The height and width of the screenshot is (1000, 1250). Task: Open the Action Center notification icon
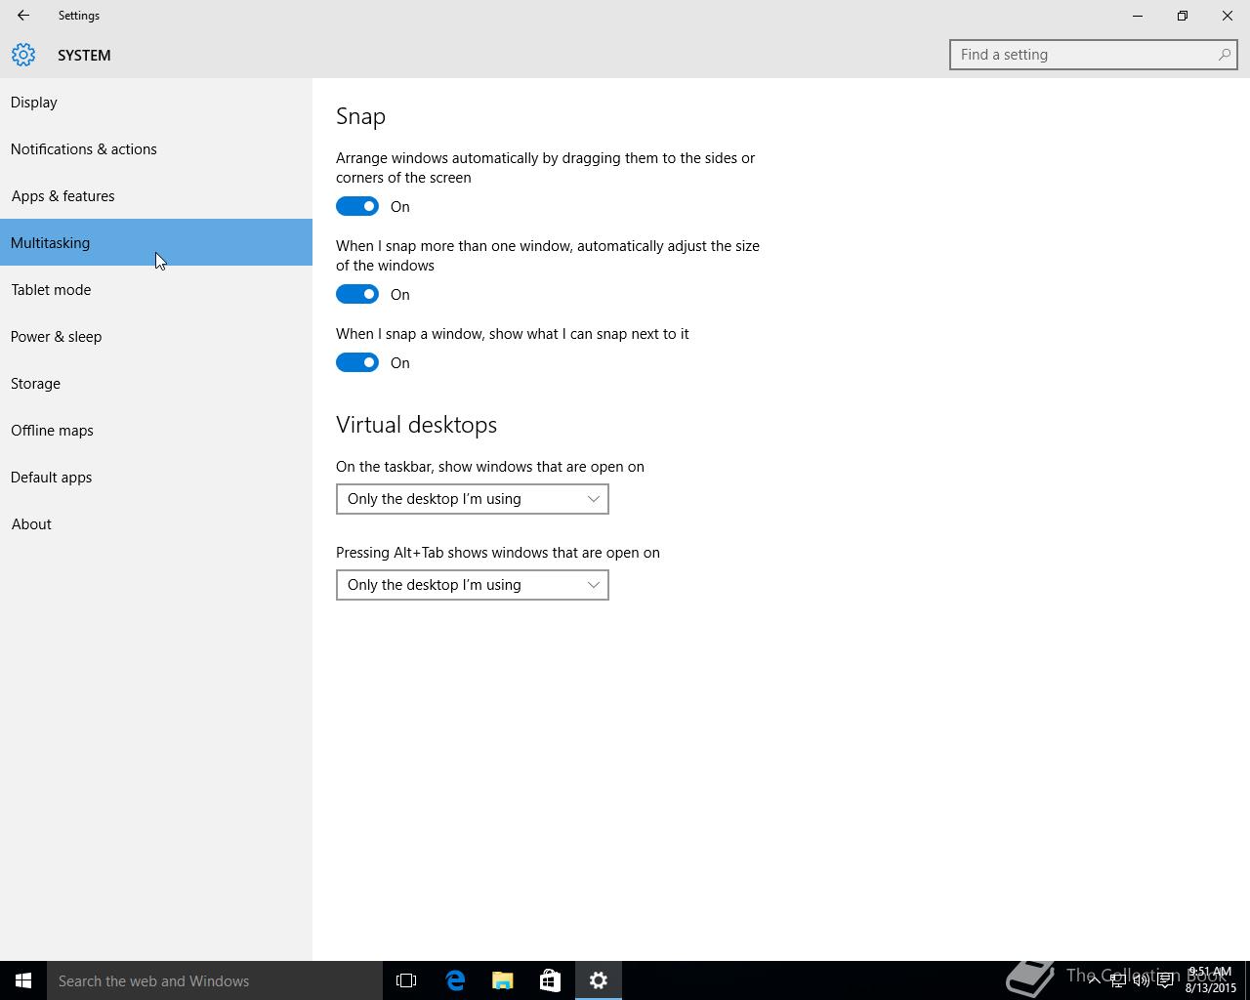[1165, 980]
